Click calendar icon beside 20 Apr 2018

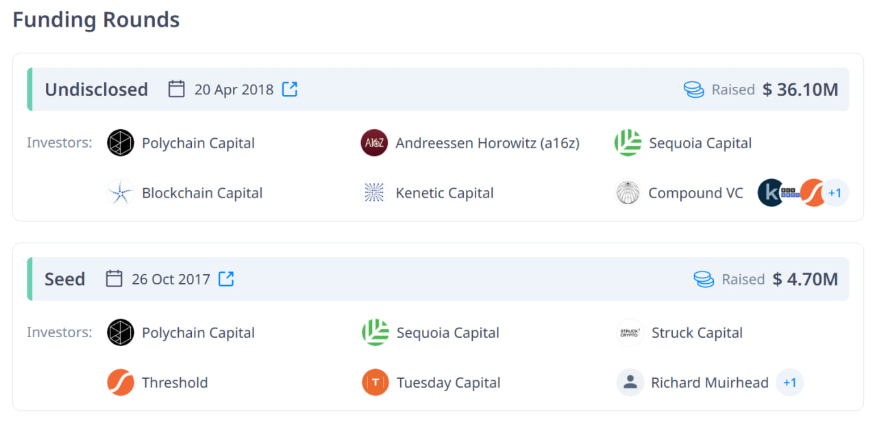pyautogui.click(x=177, y=90)
